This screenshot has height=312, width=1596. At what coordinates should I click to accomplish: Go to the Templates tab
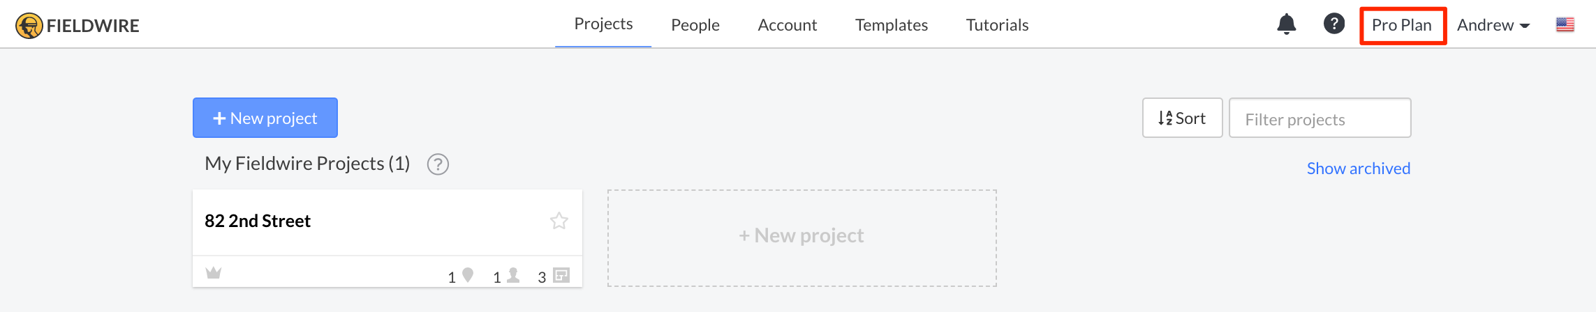pyautogui.click(x=892, y=25)
